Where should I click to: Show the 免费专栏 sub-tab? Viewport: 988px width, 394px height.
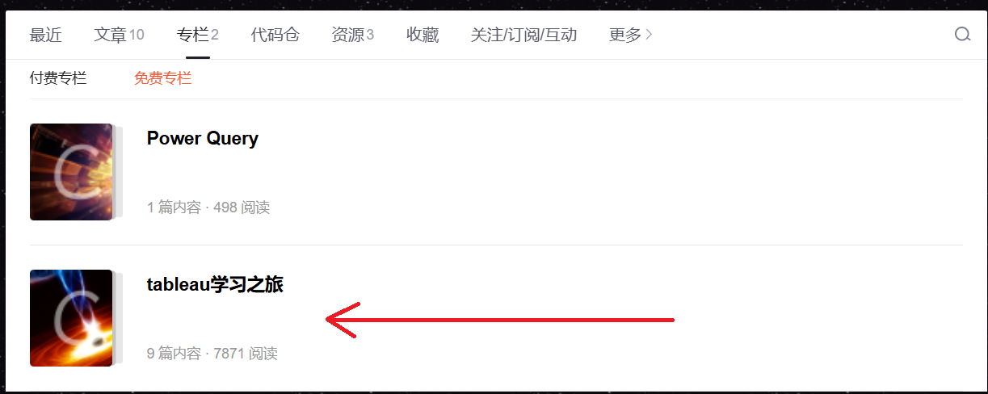163,78
